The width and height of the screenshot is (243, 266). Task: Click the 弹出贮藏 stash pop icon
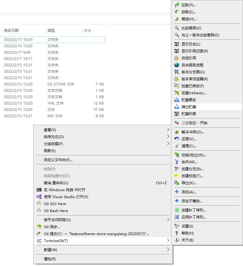coord(177,107)
